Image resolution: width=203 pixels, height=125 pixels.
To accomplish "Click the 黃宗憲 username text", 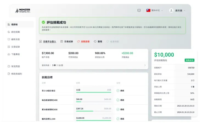I will pyautogui.click(x=179, y=11).
